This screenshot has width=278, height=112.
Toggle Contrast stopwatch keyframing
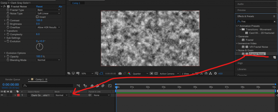pyautogui.click(x=8, y=20)
